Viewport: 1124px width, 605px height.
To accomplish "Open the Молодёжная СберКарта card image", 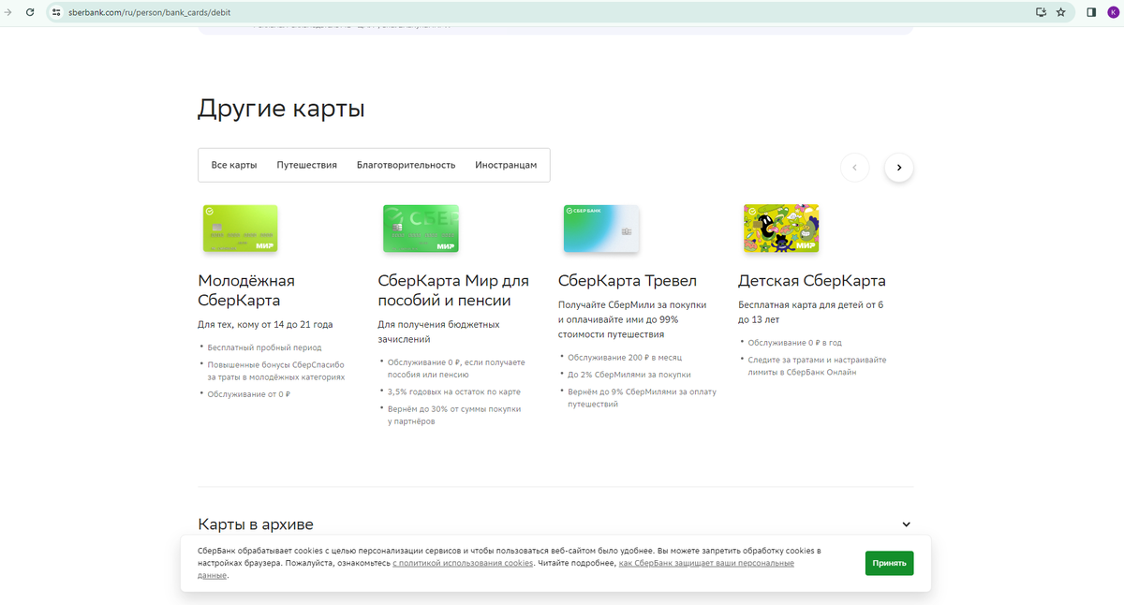I will coord(241,229).
